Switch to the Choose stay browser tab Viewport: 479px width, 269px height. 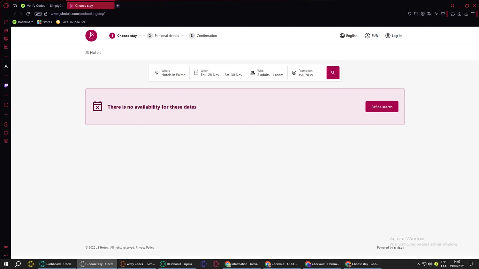coord(91,6)
